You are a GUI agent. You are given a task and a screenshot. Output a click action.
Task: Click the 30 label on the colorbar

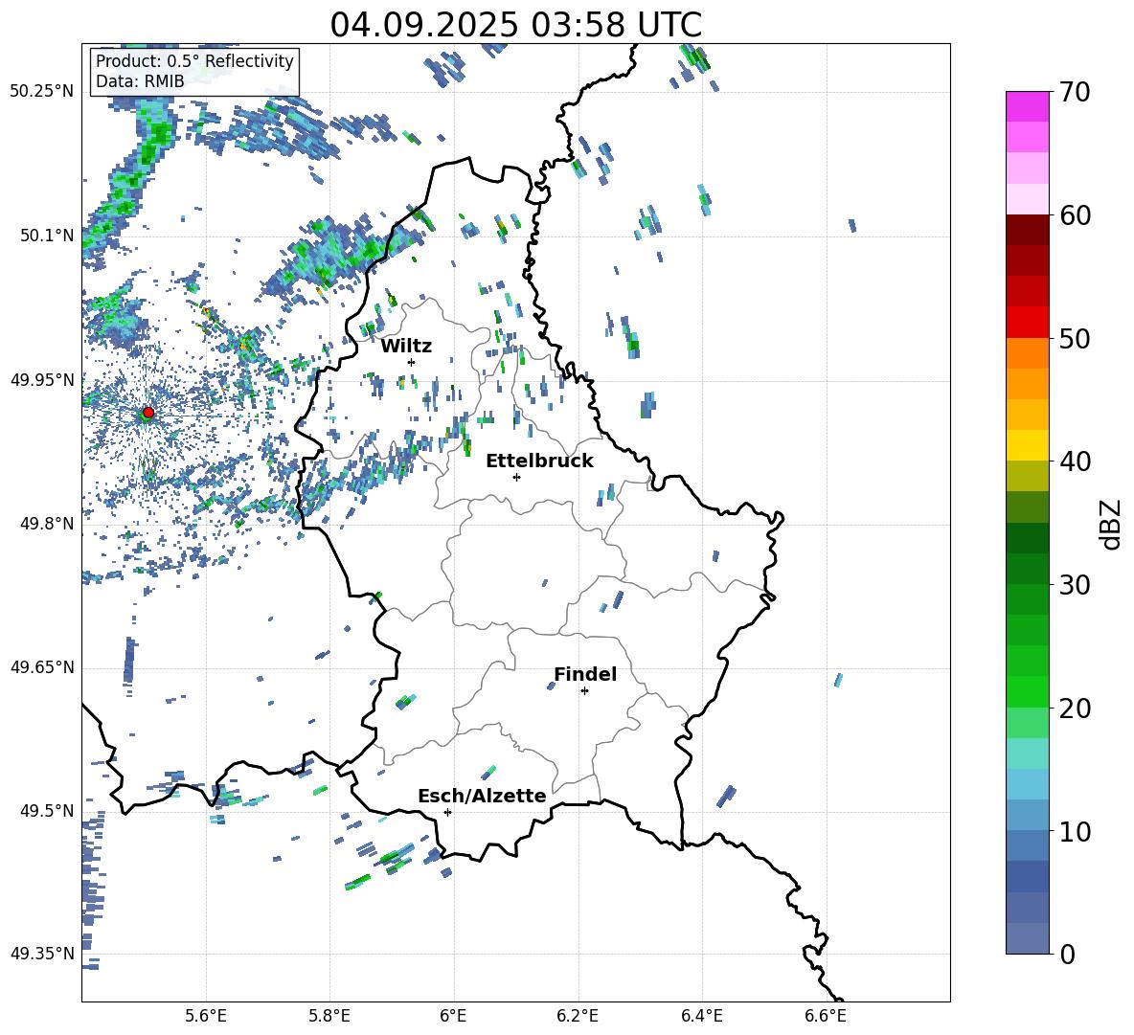[1075, 585]
